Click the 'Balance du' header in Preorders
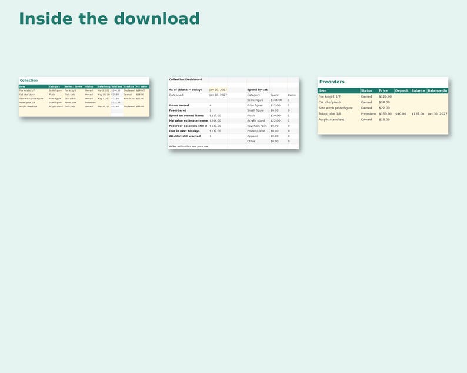This screenshot has height=373, width=467. coord(437,90)
